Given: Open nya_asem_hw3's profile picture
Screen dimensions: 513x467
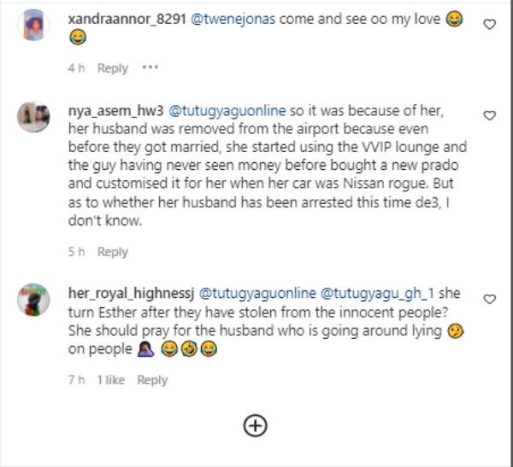Looking at the screenshot, I should pyautogui.click(x=33, y=117).
